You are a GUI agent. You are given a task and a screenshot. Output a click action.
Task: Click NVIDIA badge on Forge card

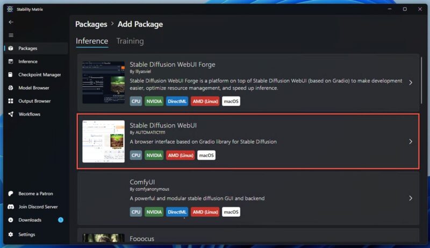tap(154, 101)
